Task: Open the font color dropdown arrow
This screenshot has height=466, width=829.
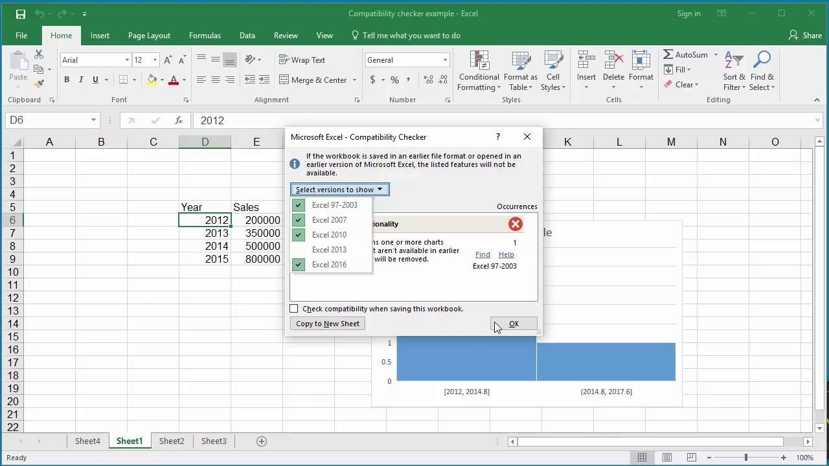Action: point(184,80)
